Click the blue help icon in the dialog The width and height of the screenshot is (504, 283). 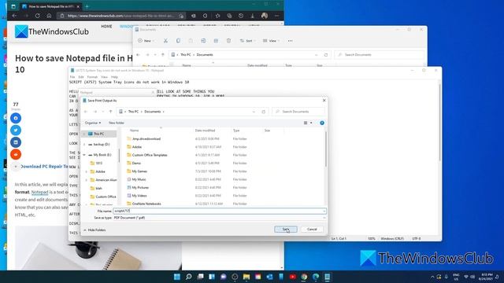(322, 123)
